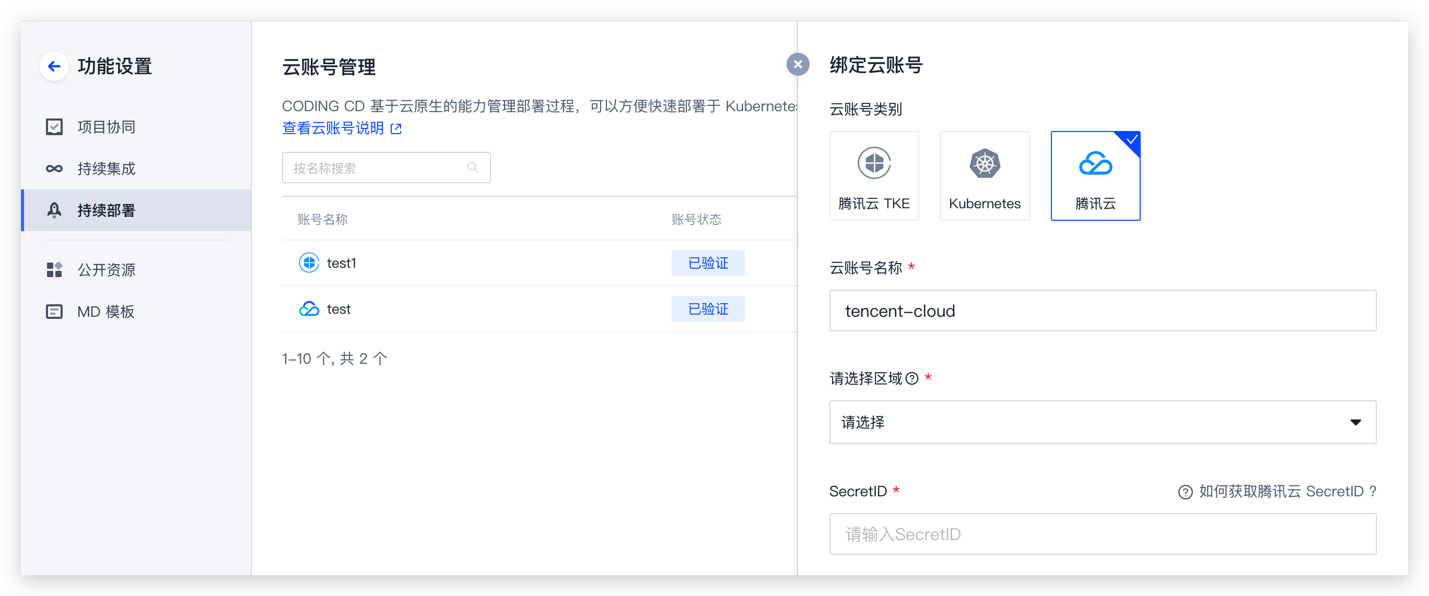
Task: Click the blue cloud icon on 腾讯云 card
Action: [x=1095, y=163]
